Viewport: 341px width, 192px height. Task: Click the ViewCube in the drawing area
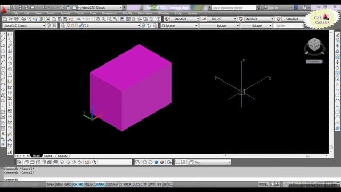(314, 45)
